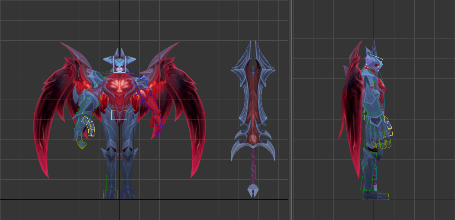The width and height of the screenshot is (455, 220).
Task: Select the yellow finger bones in front view
Action: pos(88,126)
